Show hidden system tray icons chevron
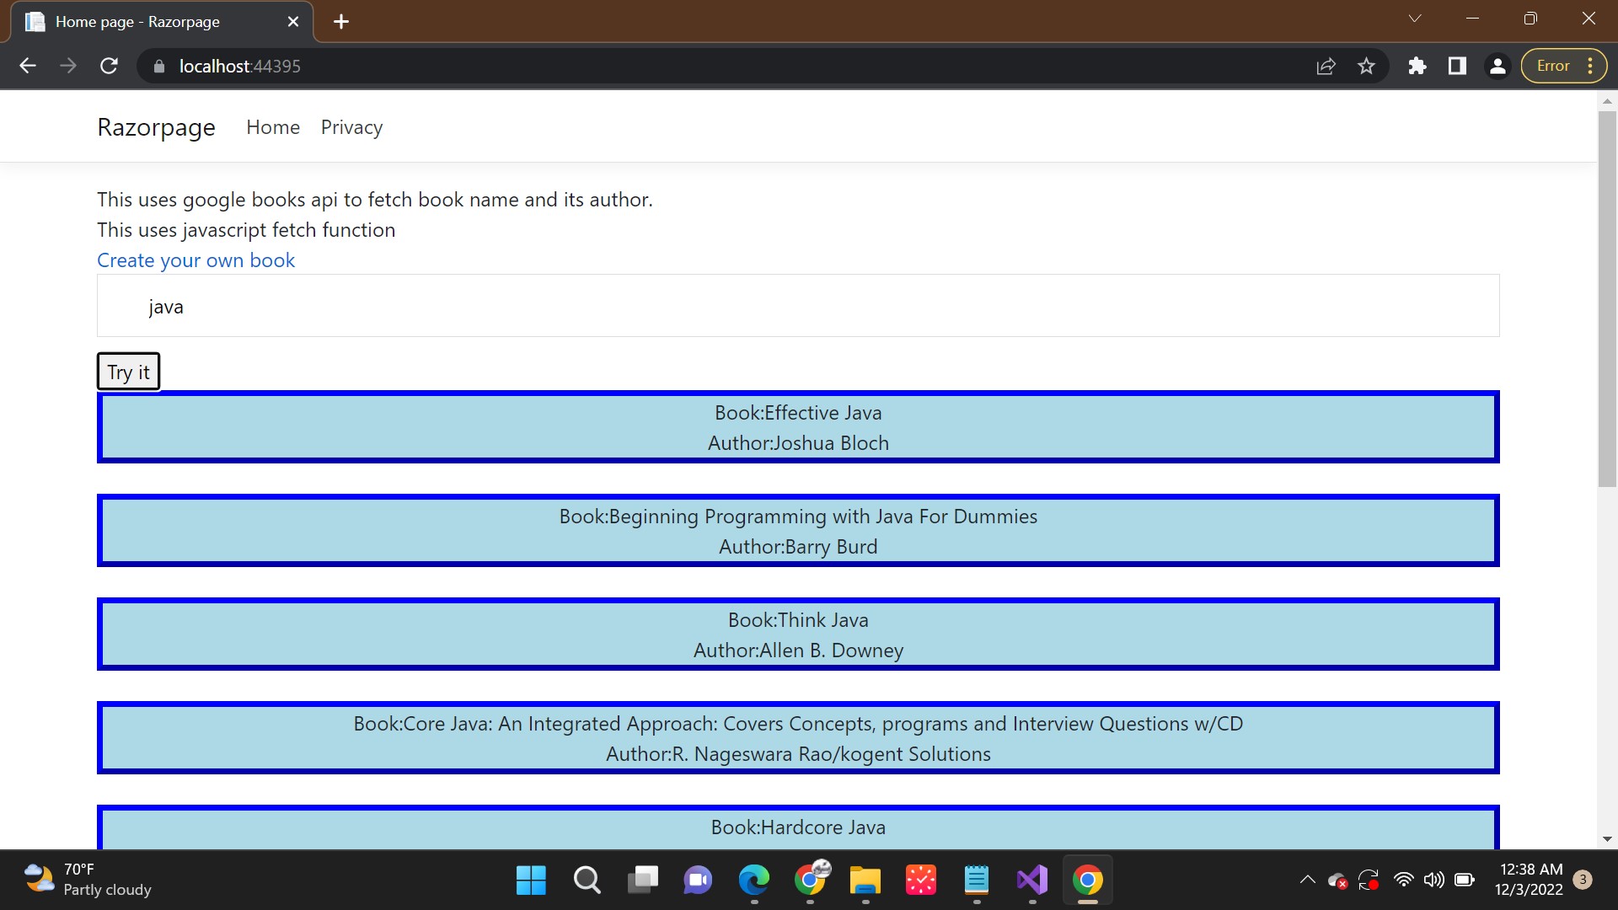 click(1307, 880)
